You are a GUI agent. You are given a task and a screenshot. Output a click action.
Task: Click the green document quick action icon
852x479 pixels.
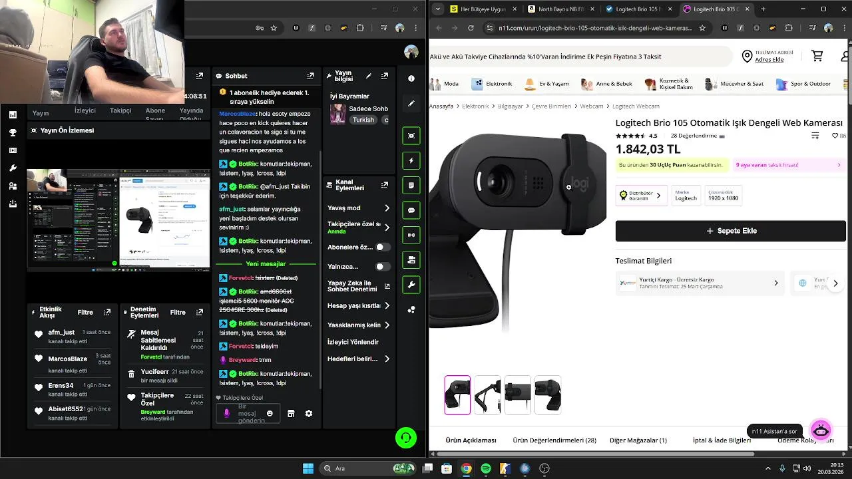tap(411, 185)
